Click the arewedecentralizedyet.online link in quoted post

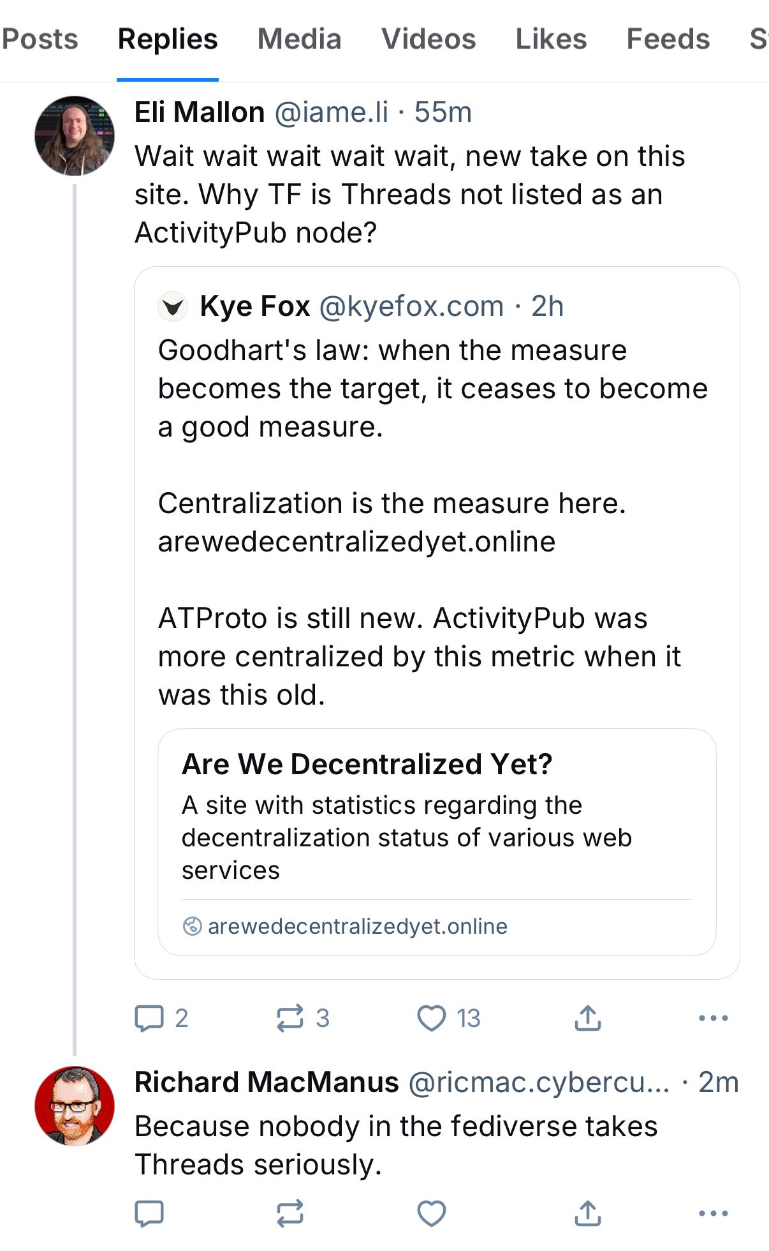(x=356, y=542)
